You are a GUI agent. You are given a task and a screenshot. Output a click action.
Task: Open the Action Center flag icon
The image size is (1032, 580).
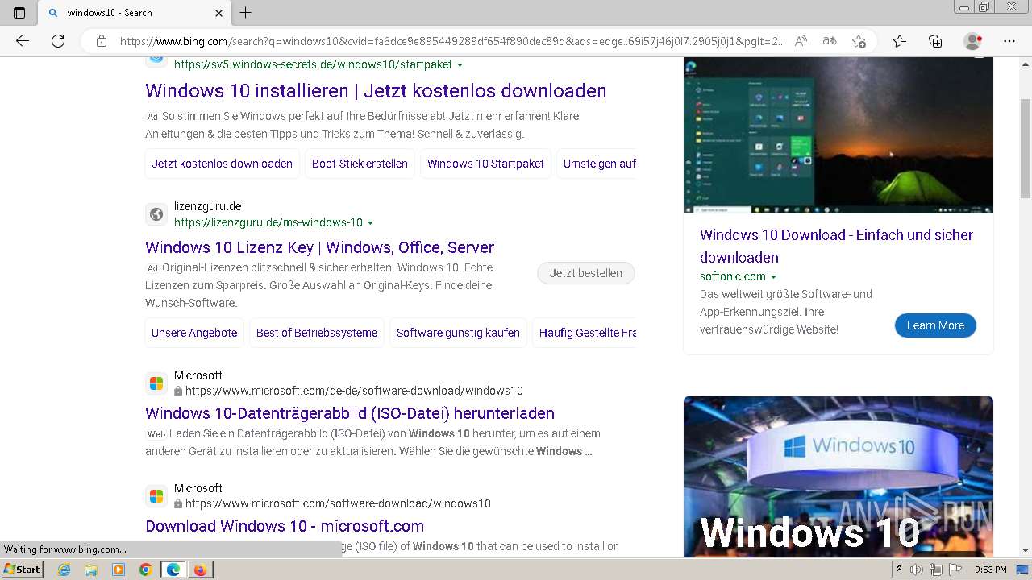[x=955, y=570]
